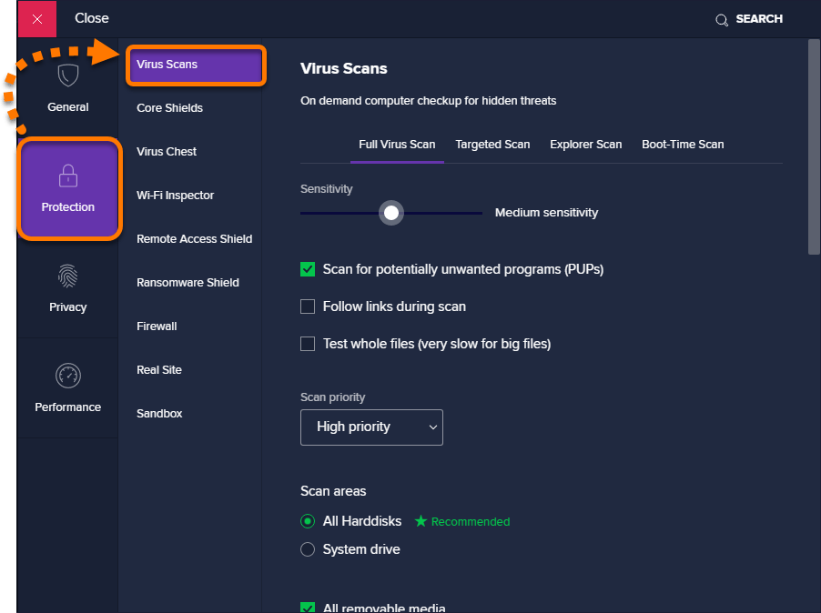Image resolution: width=821 pixels, height=613 pixels.
Task: Open Virus Chest settings
Action: point(167,152)
